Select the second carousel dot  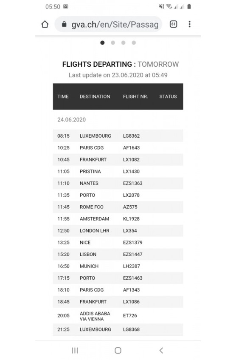pos(113,43)
